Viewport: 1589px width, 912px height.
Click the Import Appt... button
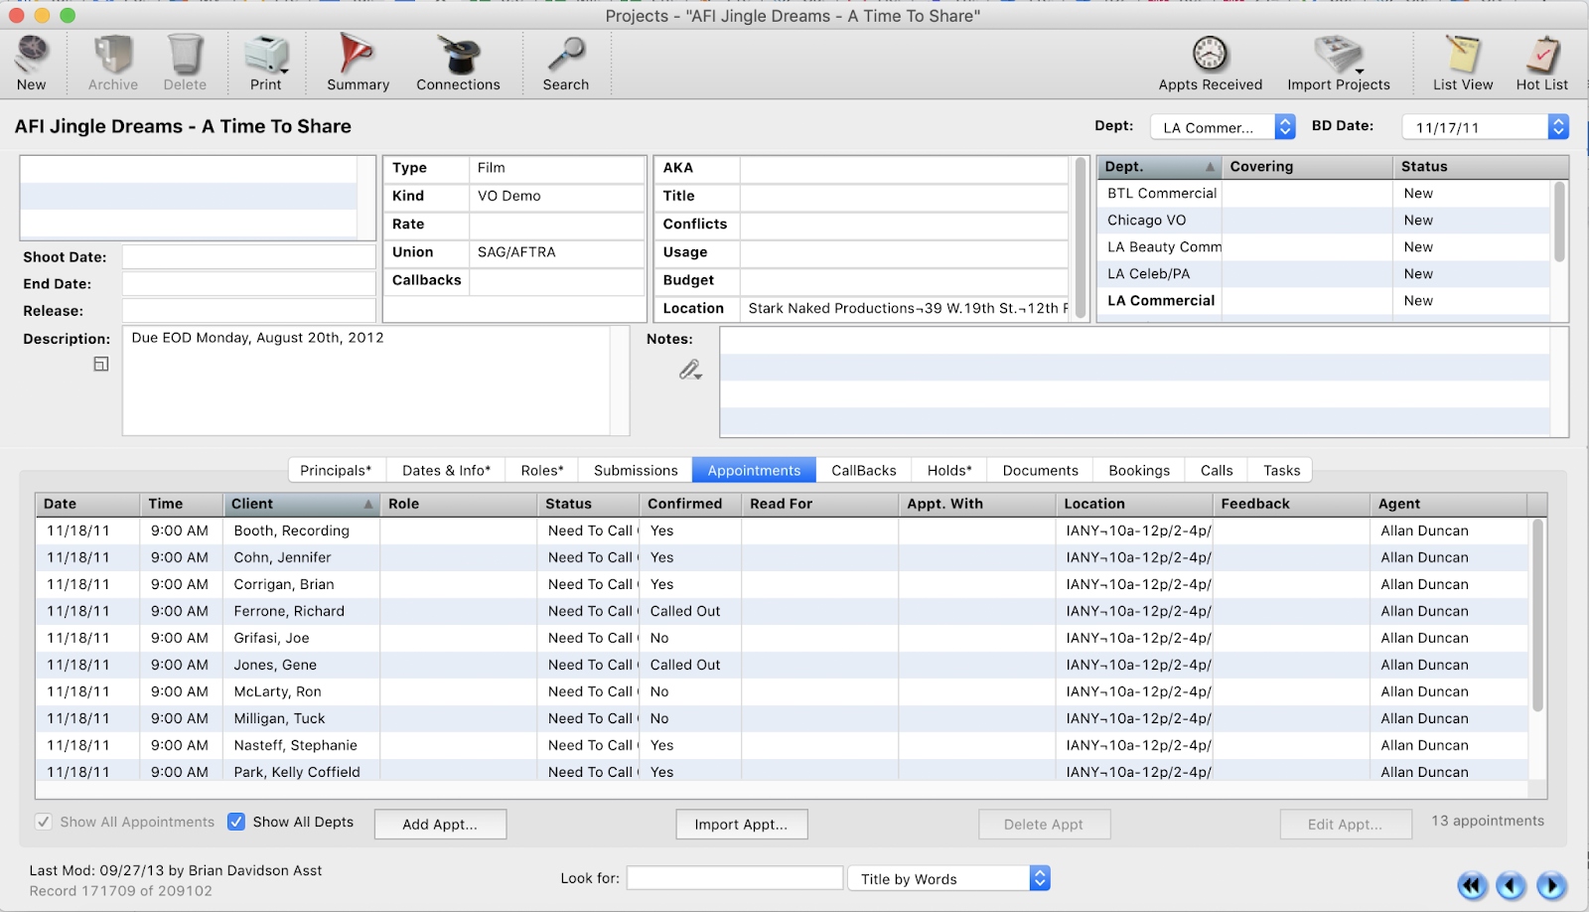coord(741,825)
